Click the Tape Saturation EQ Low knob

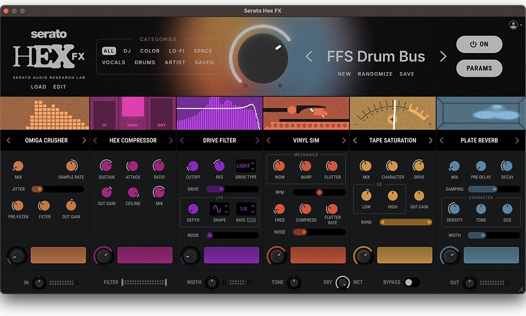366,196
